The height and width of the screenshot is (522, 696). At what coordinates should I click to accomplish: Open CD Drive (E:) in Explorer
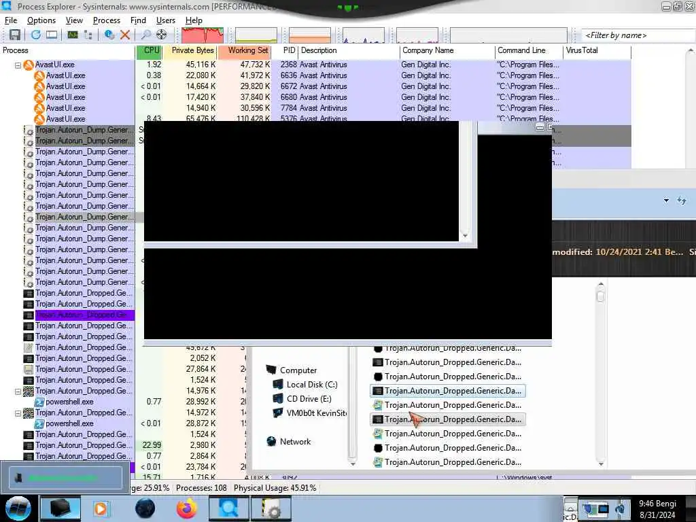(309, 398)
